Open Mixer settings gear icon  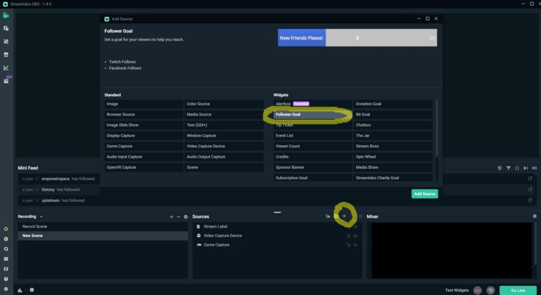535,216
